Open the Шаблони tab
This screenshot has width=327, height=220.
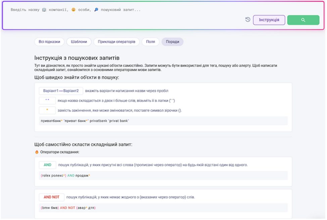(x=79, y=42)
